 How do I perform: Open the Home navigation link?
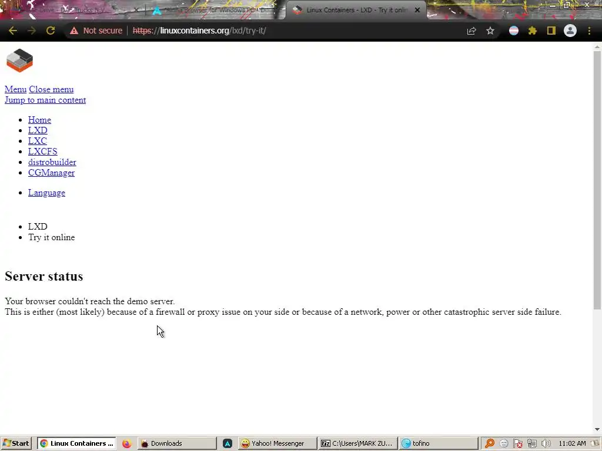point(39,120)
